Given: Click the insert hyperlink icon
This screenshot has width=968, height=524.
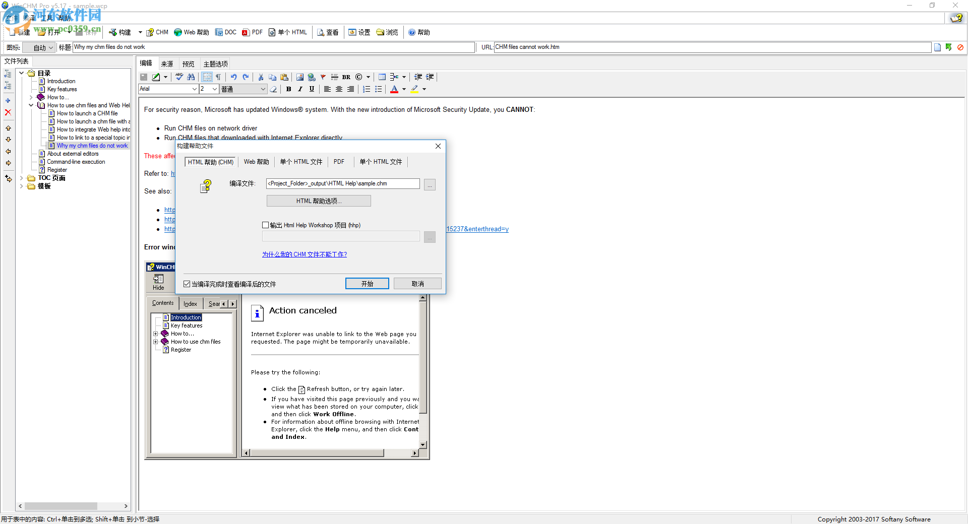Looking at the screenshot, I should tap(312, 77).
